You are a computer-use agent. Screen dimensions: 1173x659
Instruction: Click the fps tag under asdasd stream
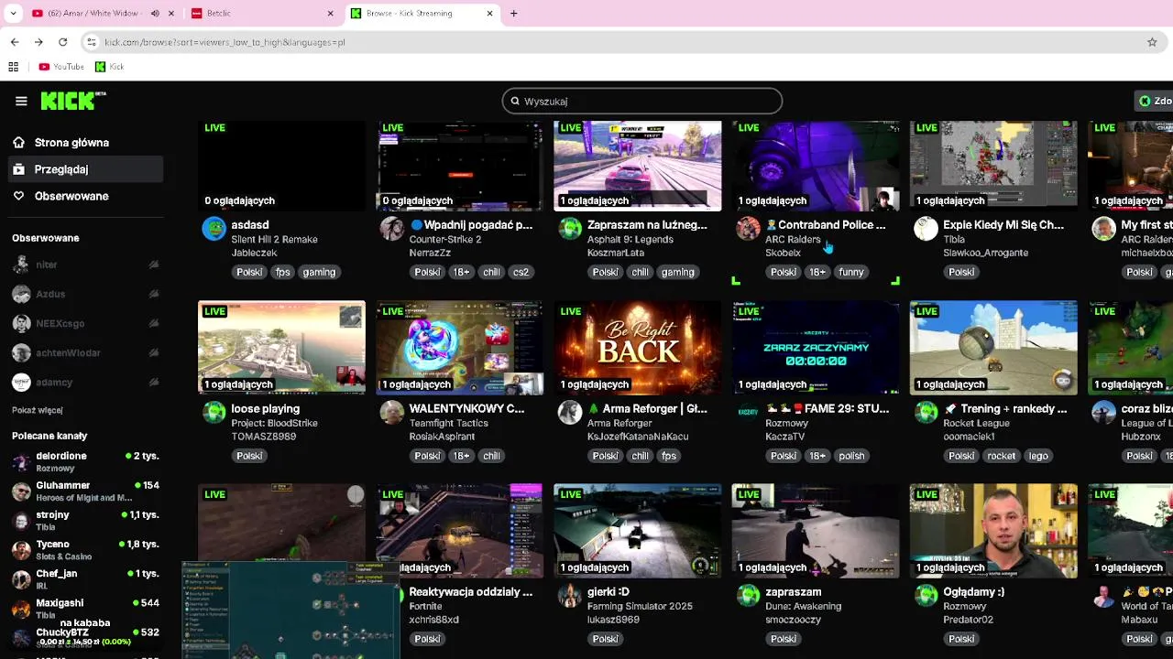click(282, 272)
